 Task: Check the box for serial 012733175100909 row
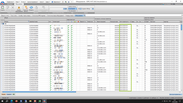tap(3, 26)
